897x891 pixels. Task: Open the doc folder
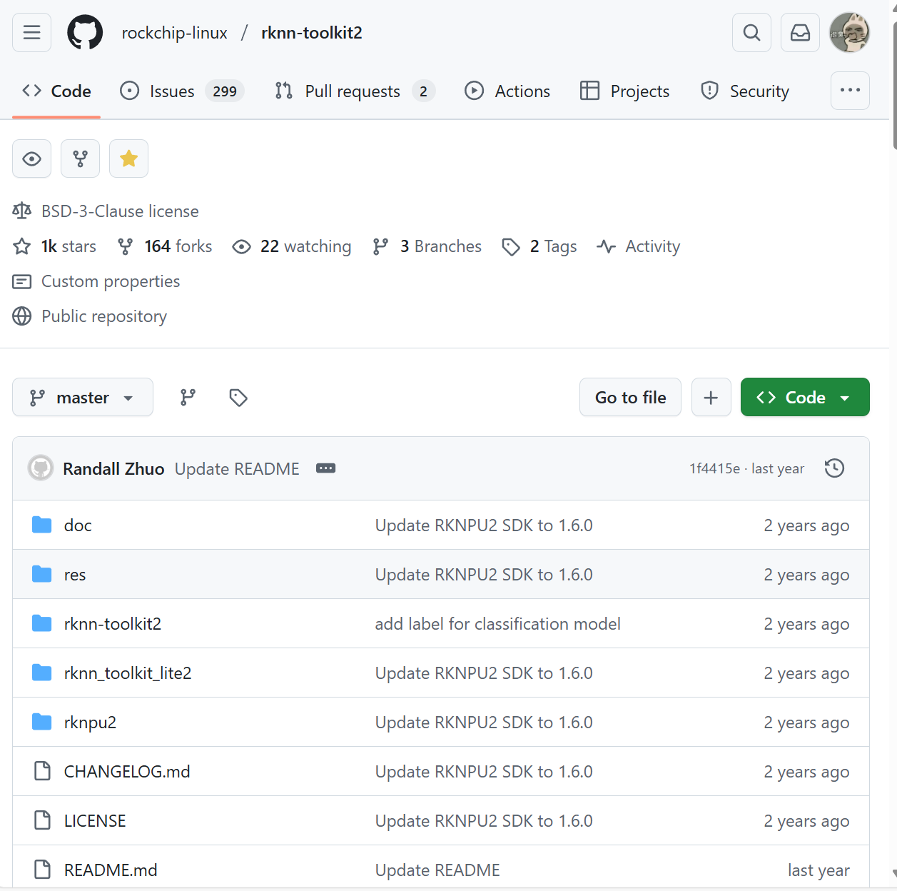(x=78, y=525)
